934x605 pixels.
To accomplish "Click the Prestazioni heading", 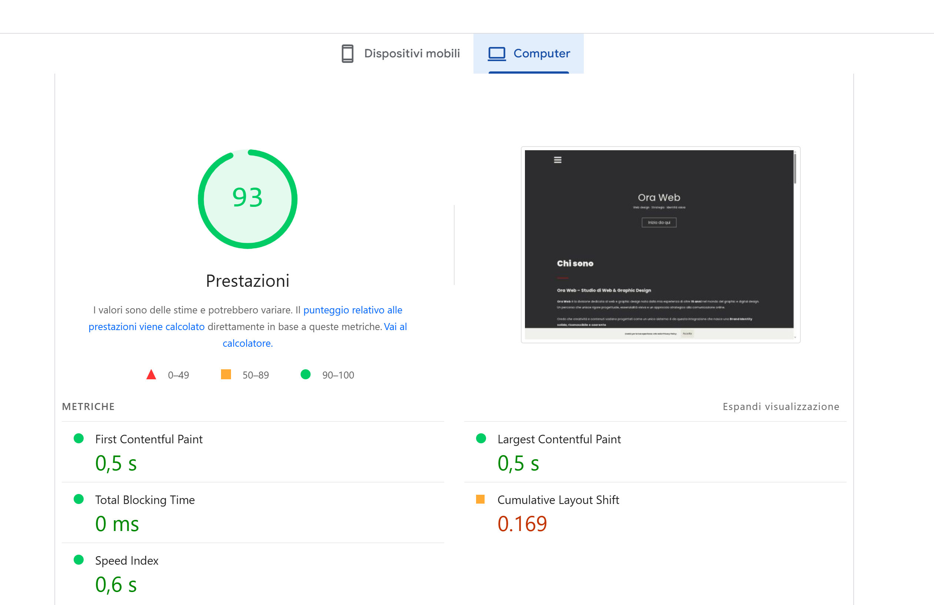I will click(x=247, y=281).
